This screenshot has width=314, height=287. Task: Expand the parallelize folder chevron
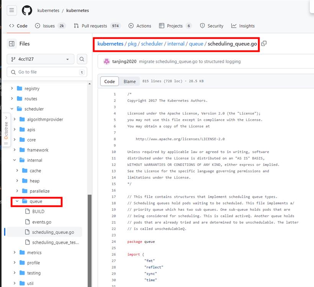pyautogui.click(x=17, y=191)
